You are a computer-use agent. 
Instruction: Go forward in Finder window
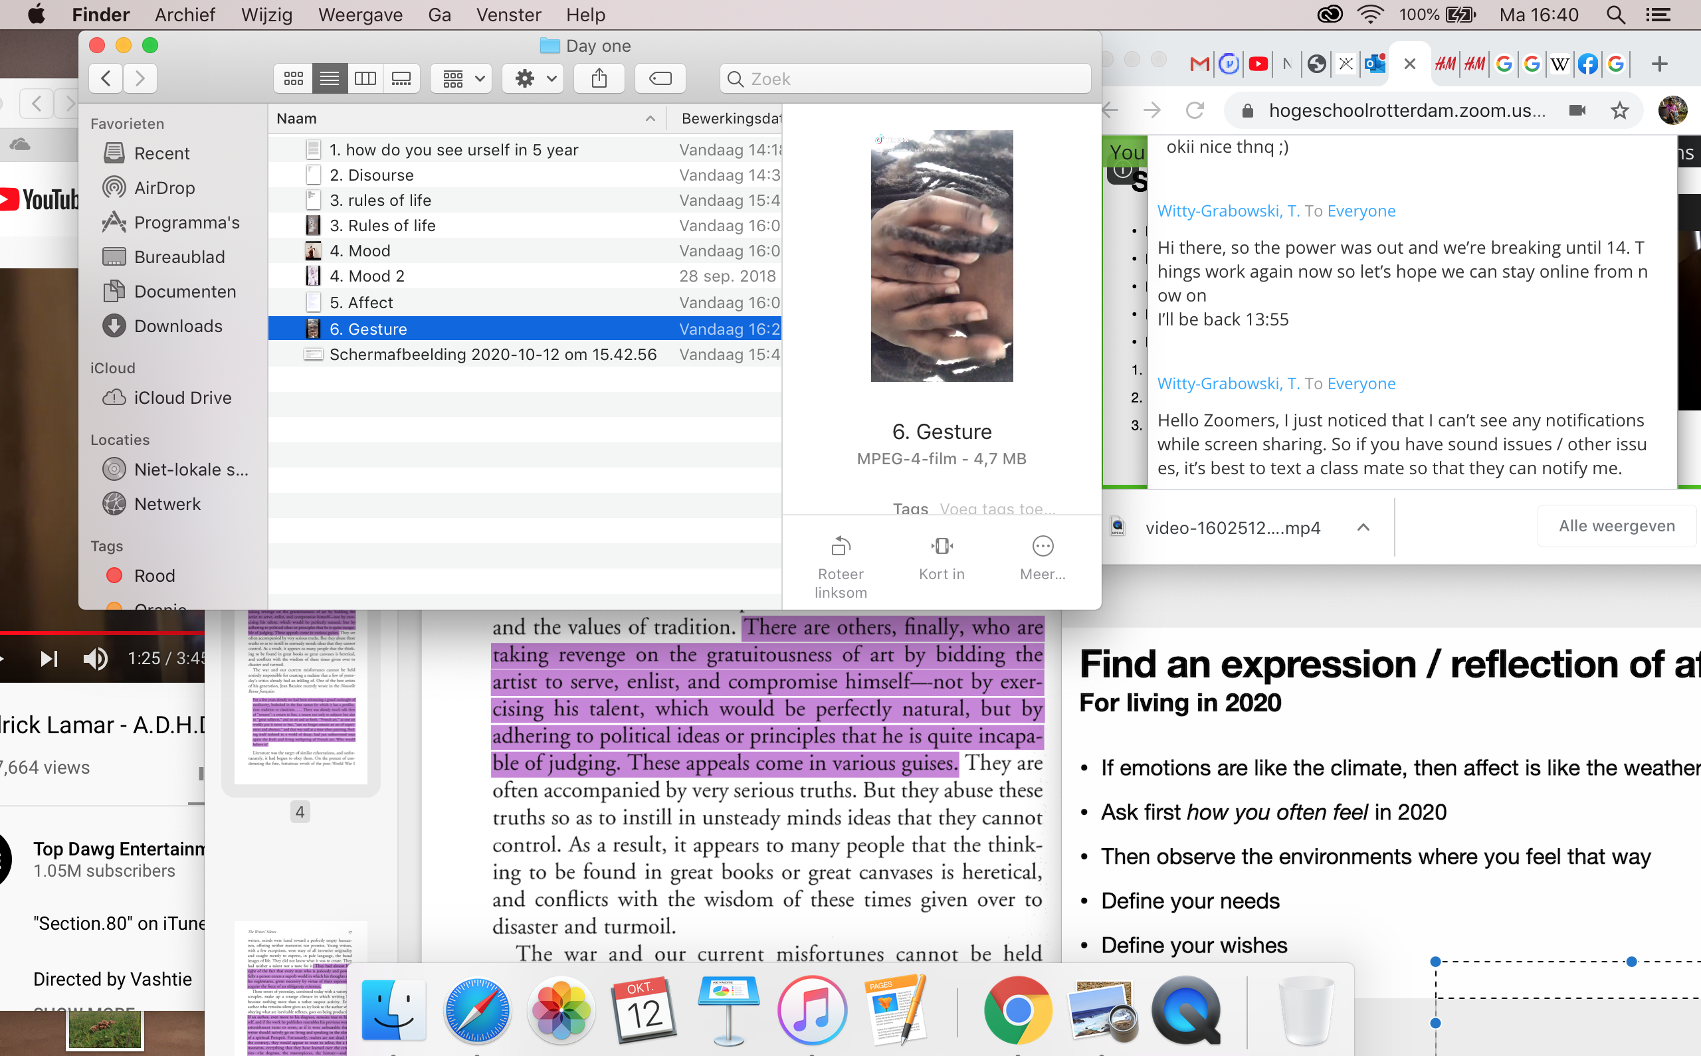[140, 78]
